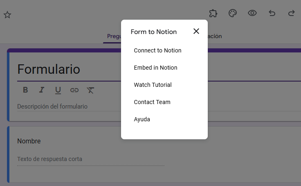Insert a link in the title
Image resolution: width=301 pixels, height=186 pixels.
tap(74, 90)
